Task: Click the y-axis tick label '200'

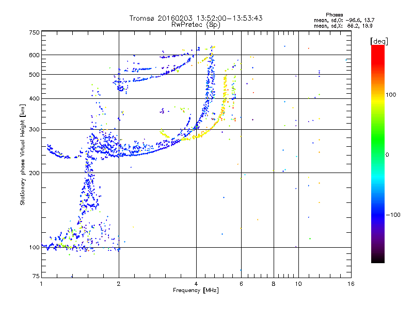Action: 35,173
